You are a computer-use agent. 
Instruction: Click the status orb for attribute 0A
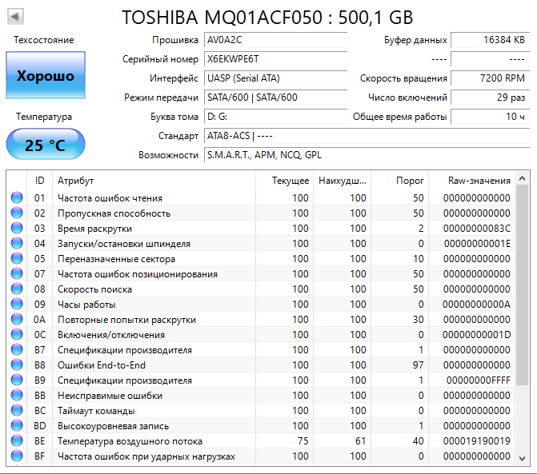click(x=17, y=319)
